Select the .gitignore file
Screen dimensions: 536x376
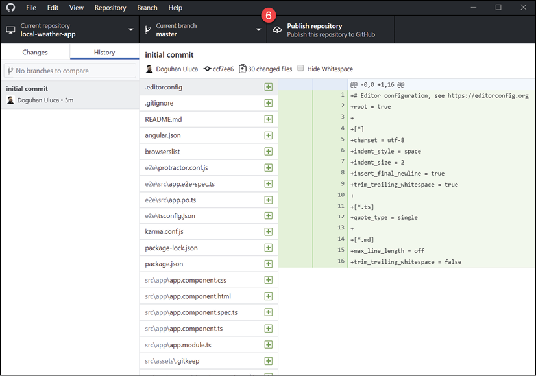208,103
